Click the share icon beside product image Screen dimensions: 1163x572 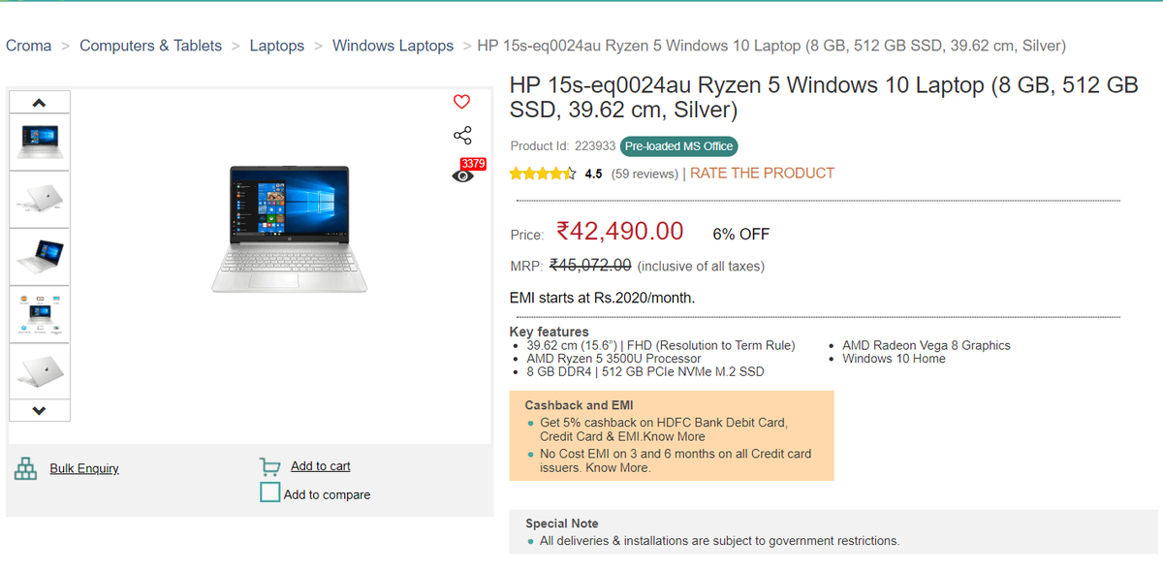point(462,136)
